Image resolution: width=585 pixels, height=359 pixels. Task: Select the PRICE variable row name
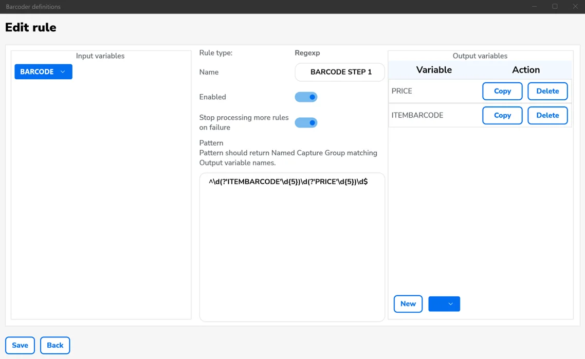(402, 91)
